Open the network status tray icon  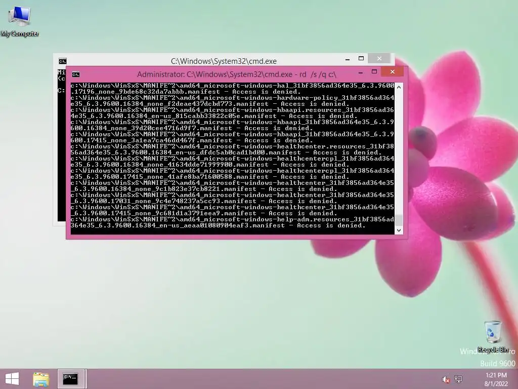pyautogui.click(x=458, y=379)
